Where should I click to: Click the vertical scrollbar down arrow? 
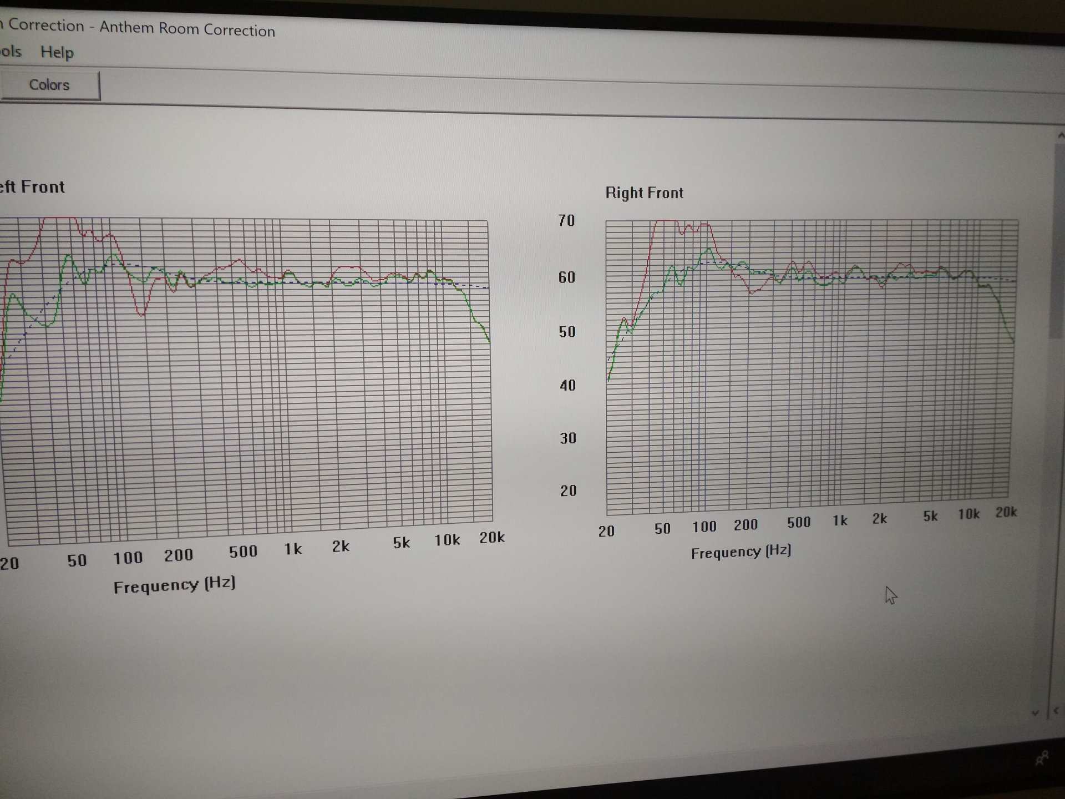(x=1035, y=713)
